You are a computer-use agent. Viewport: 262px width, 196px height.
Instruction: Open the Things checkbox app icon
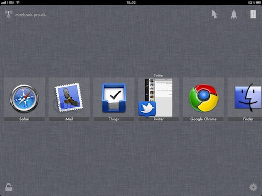pyautogui.click(x=114, y=98)
